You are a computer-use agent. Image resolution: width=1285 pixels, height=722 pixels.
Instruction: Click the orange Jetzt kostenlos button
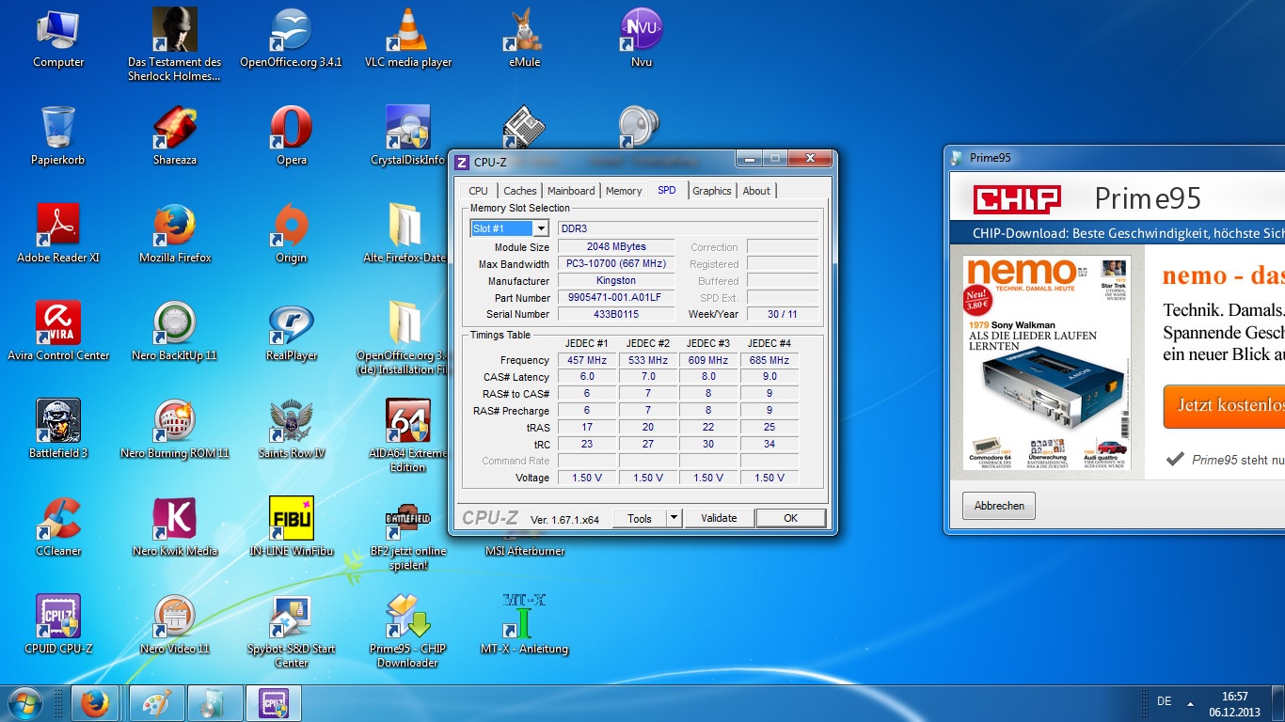pos(1224,406)
